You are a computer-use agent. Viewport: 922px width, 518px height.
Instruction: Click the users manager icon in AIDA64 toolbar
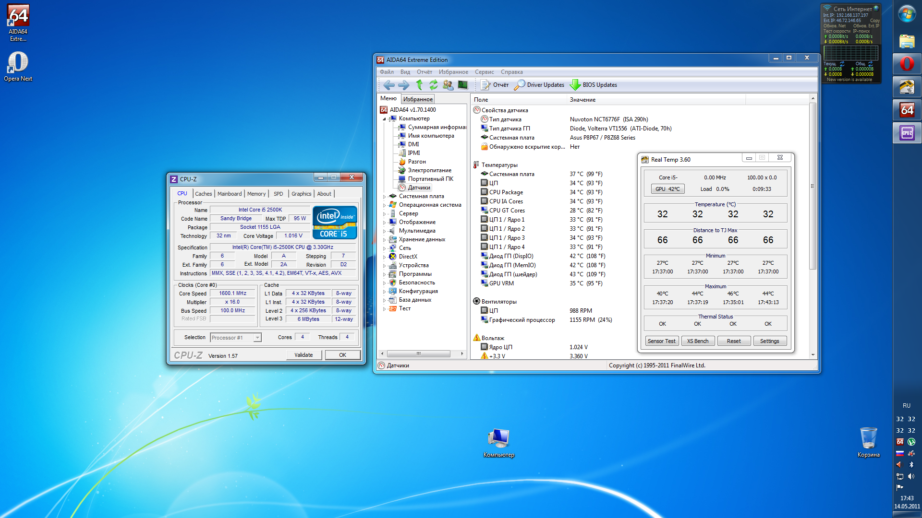448,85
